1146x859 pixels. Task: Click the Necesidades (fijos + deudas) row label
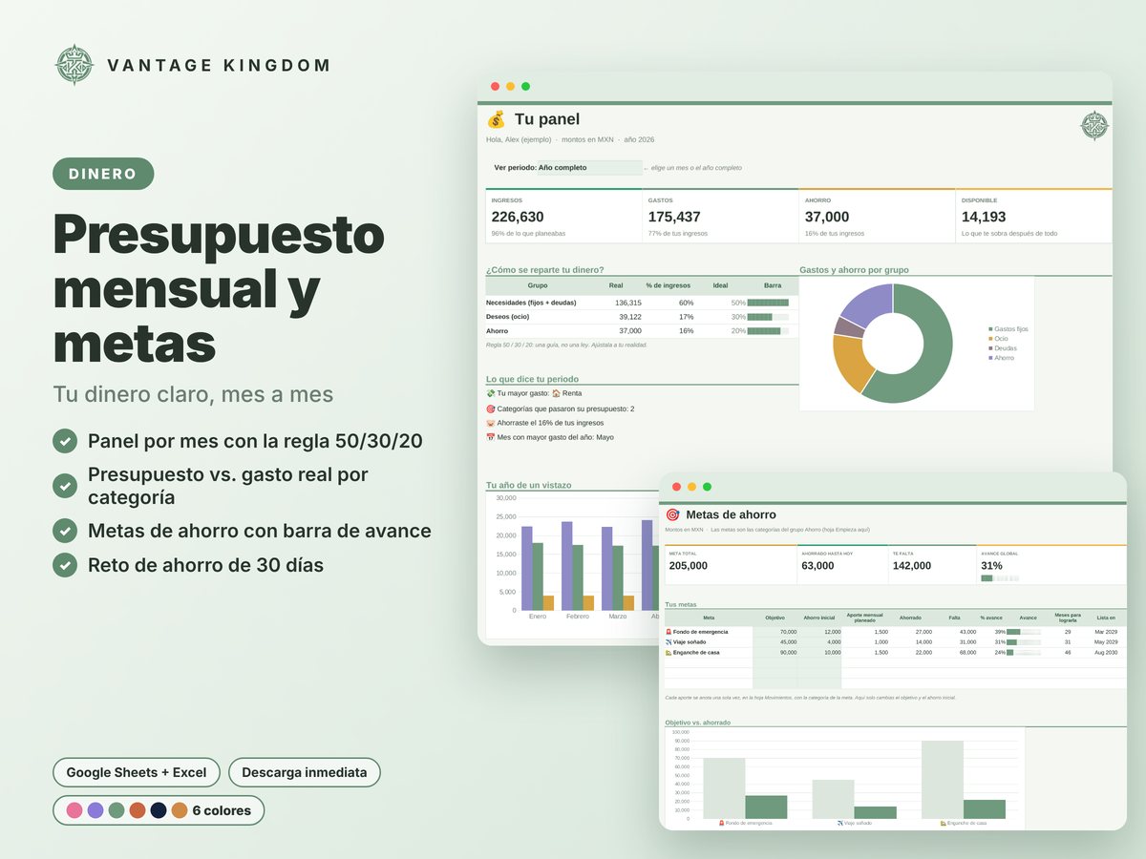point(531,303)
